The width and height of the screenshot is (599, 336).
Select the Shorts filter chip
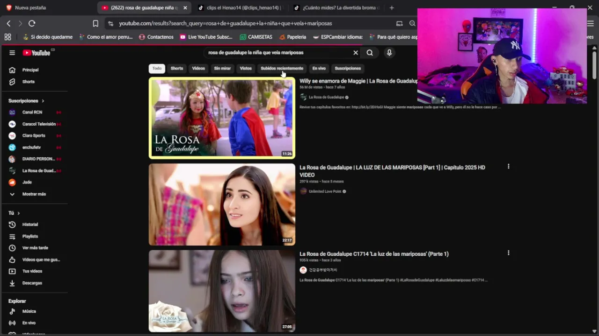coord(177,68)
